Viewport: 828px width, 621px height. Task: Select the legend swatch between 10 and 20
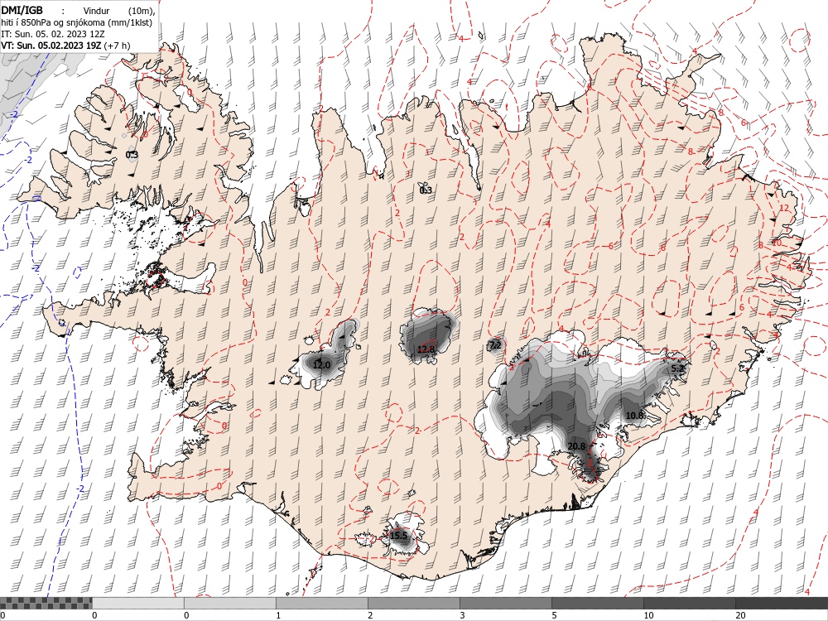click(689, 603)
